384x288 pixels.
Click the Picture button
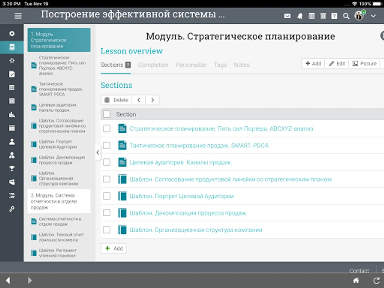pyautogui.click(x=364, y=64)
